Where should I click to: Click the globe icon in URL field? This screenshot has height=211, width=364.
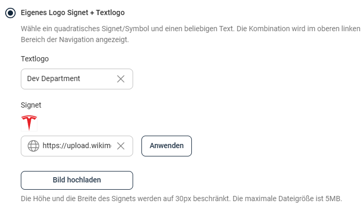(33, 146)
